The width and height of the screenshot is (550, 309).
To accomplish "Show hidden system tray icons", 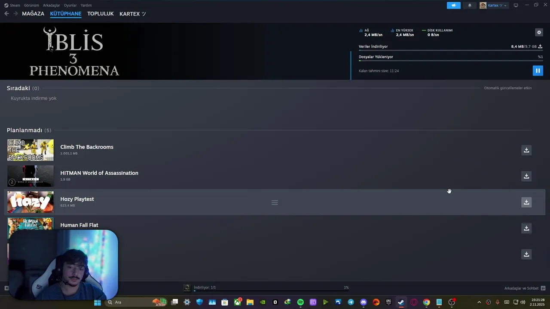I will (479, 302).
